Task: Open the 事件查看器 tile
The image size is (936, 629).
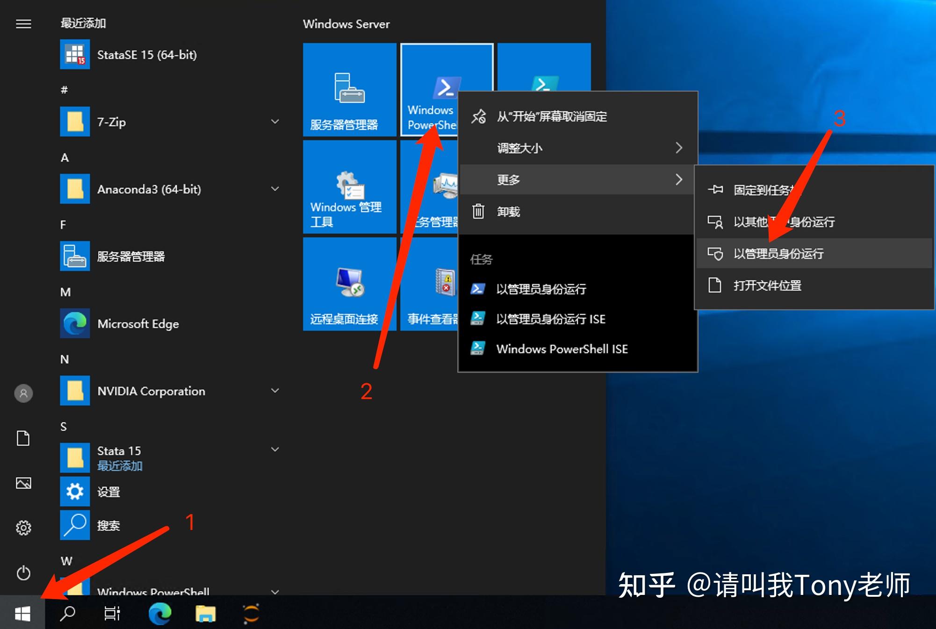Action: click(x=429, y=284)
